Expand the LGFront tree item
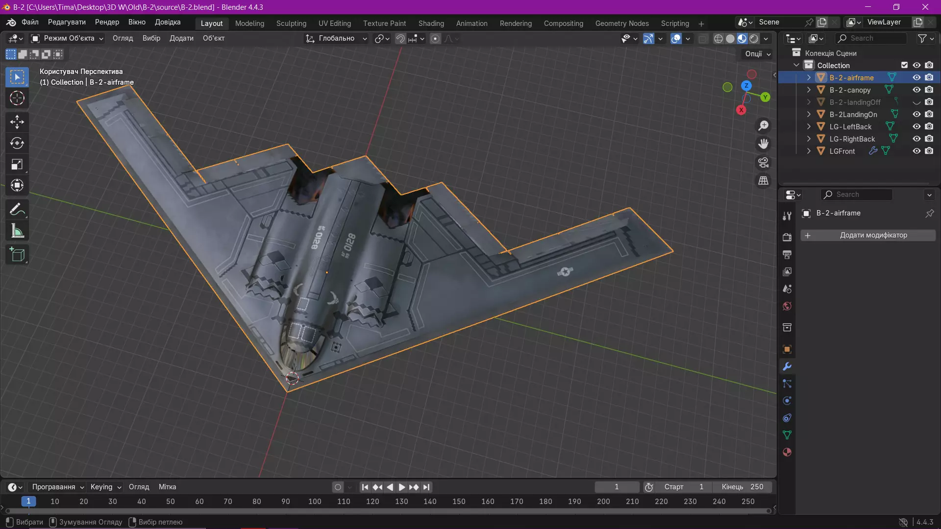Image resolution: width=941 pixels, height=529 pixels. click(809, 151)
